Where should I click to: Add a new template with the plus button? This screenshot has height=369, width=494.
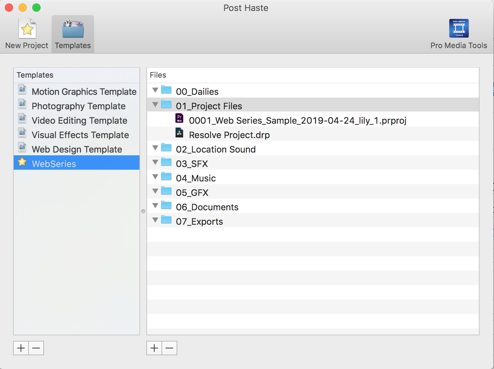[x=21, y=348]
